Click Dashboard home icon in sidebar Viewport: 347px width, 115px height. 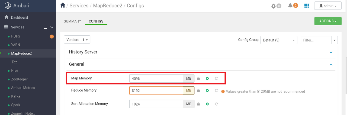pos(7,17)
